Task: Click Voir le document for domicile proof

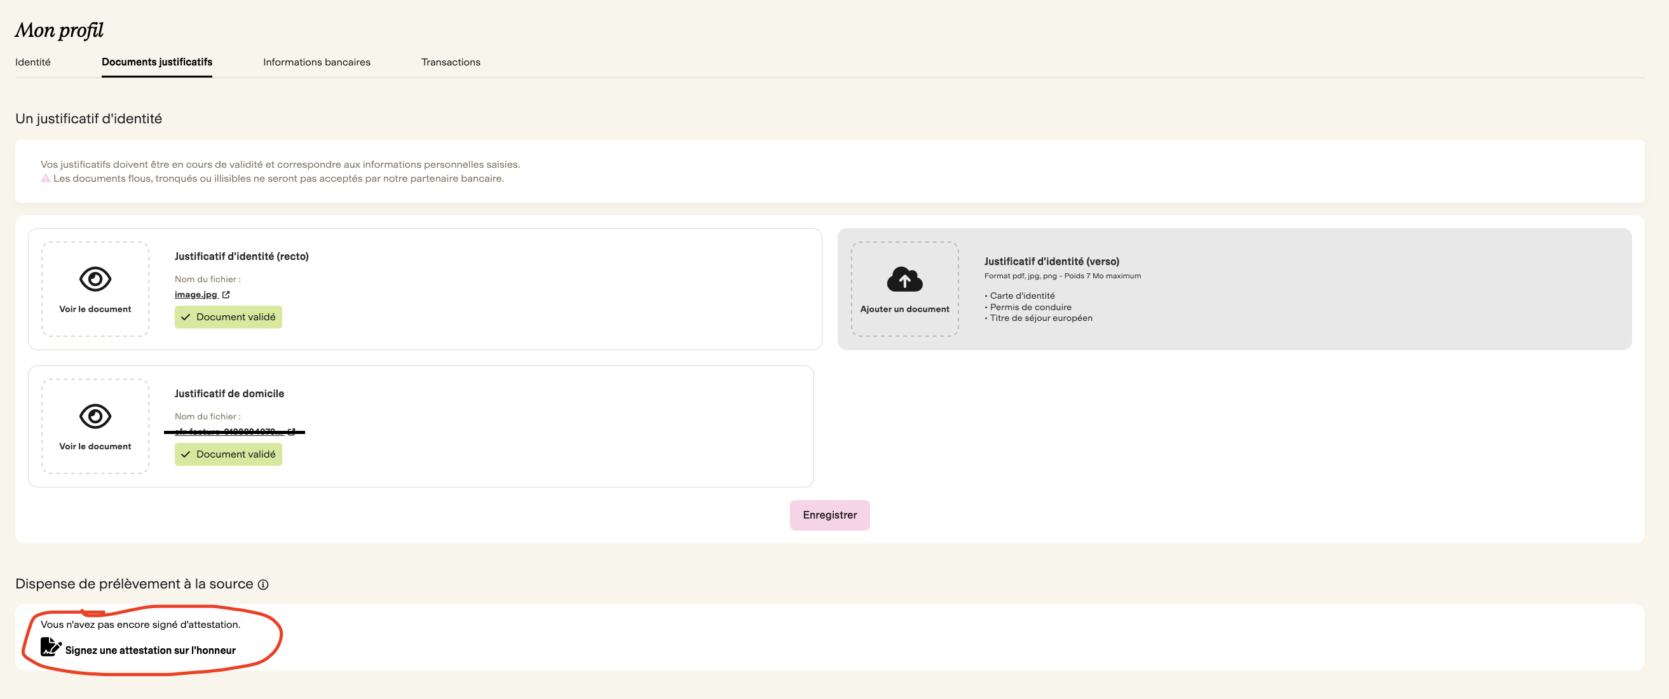Action: [95, 446]
